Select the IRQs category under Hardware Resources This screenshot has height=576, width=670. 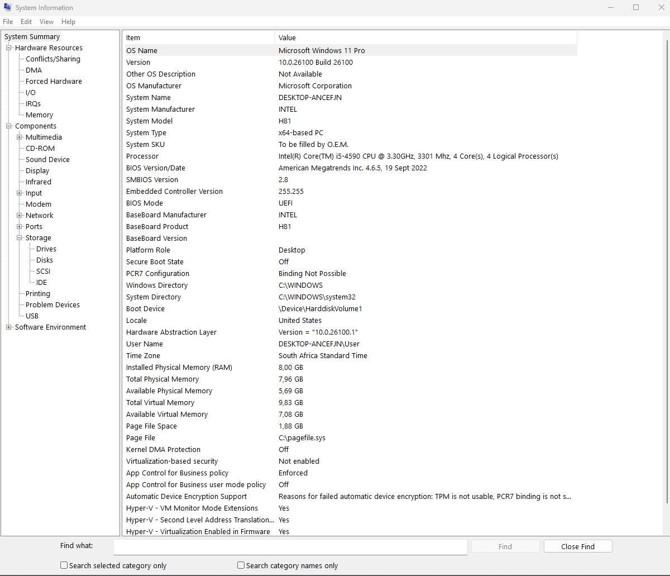32,103
